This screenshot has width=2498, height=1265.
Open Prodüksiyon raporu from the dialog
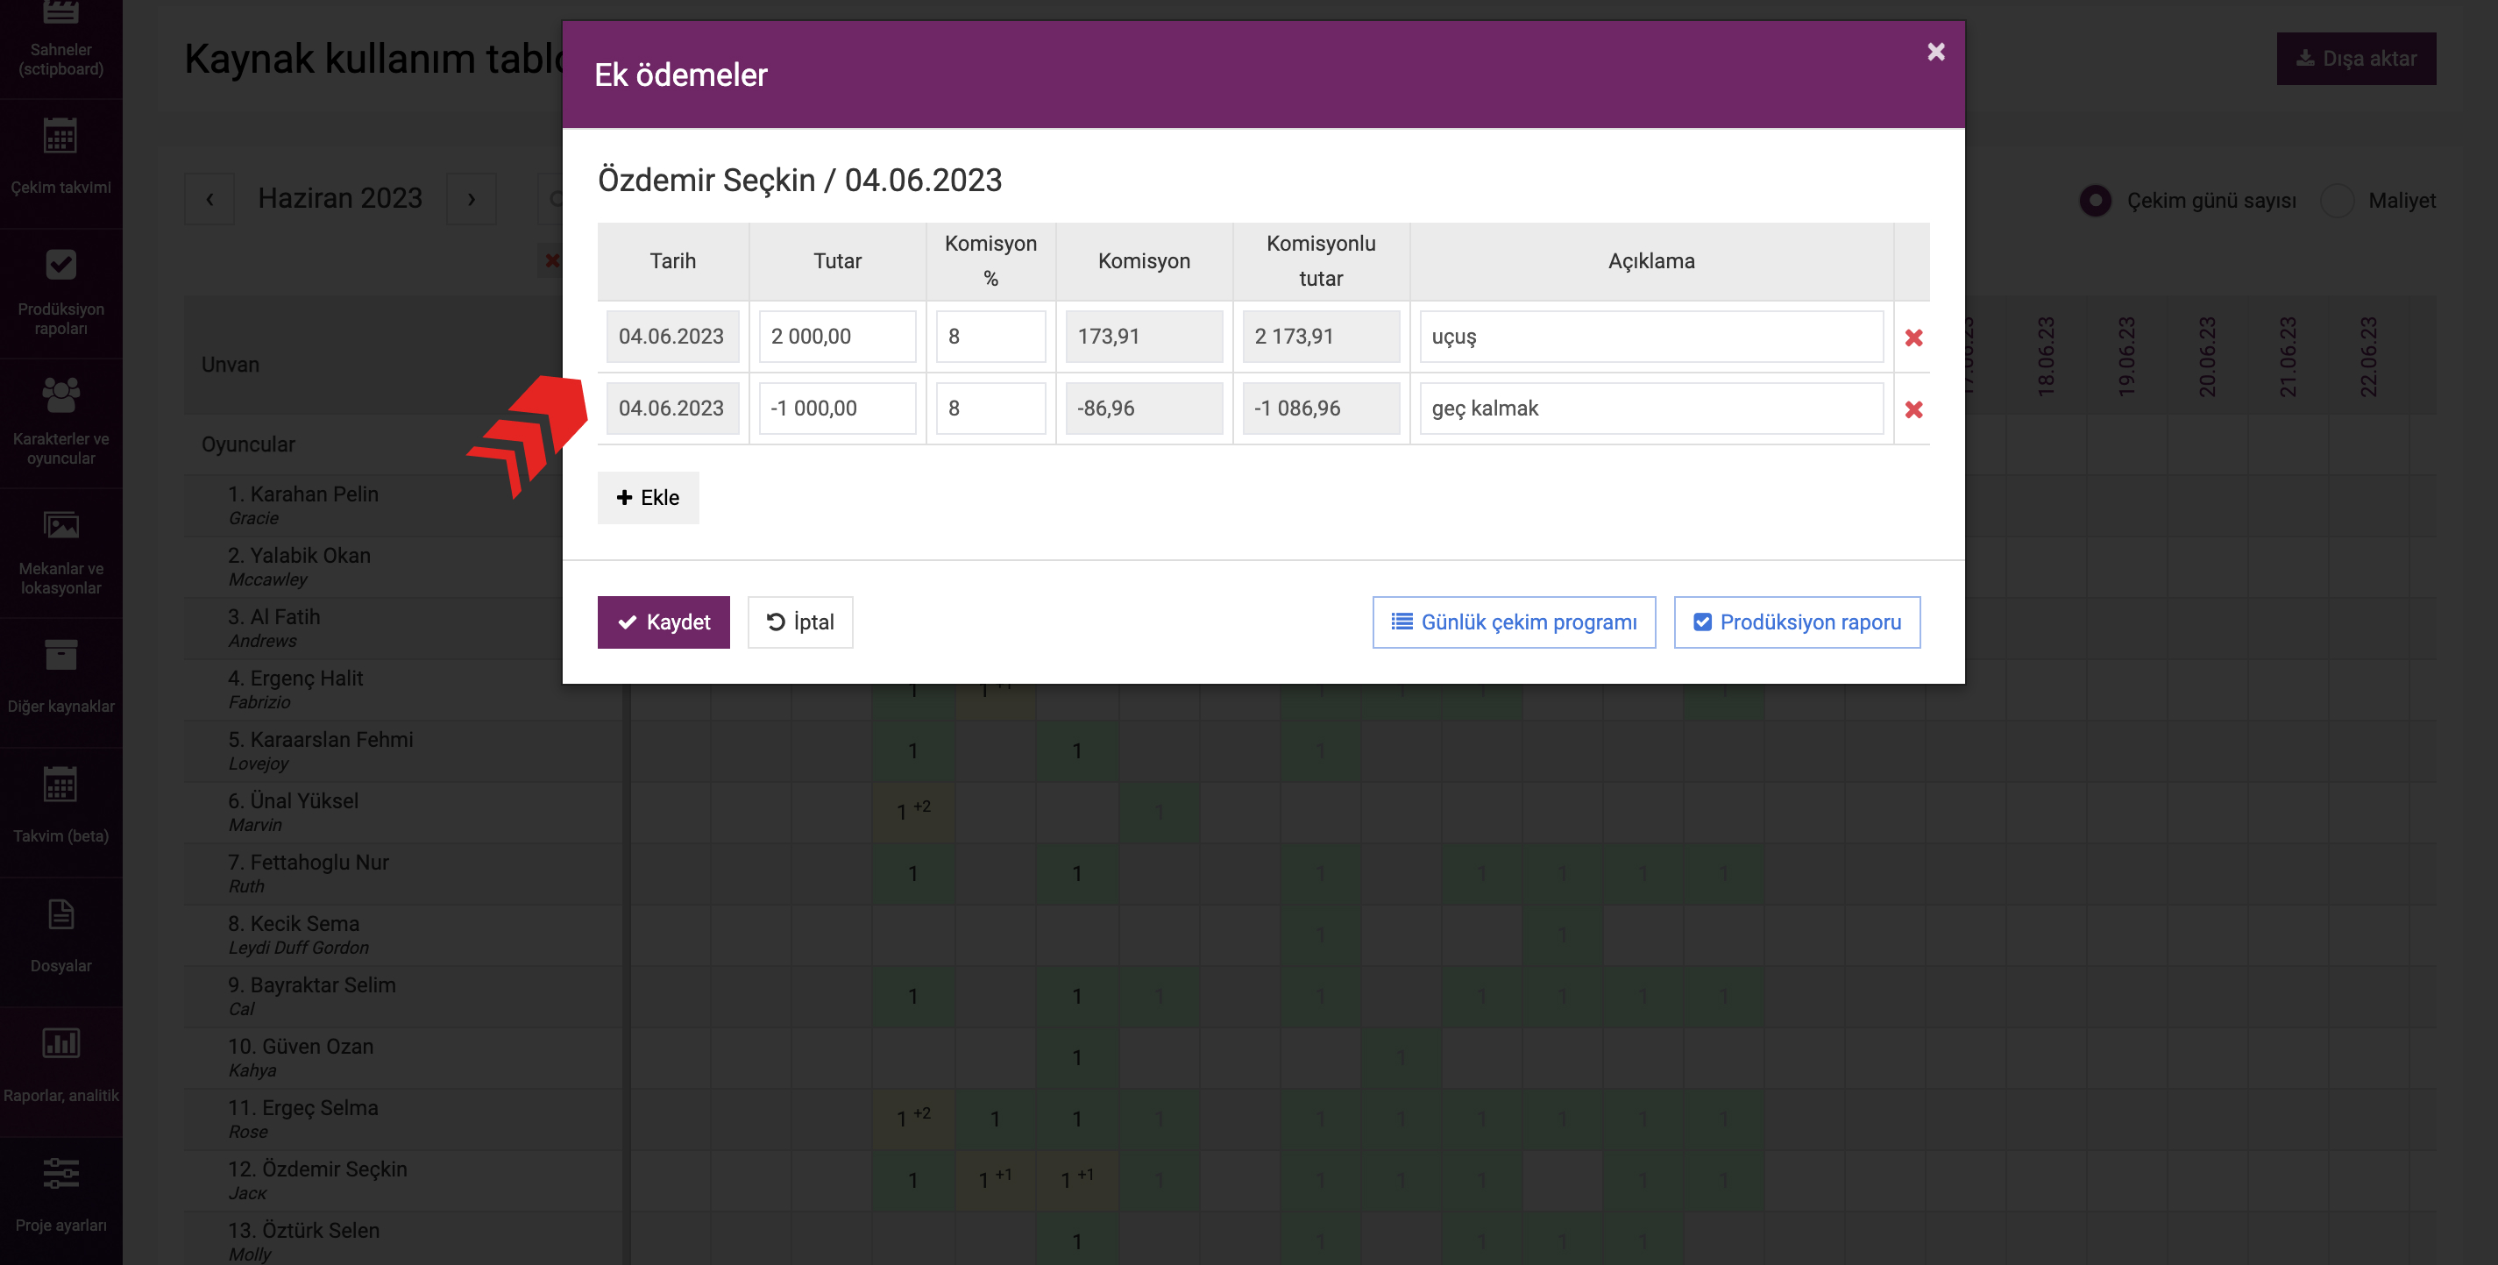[1797, 622]
